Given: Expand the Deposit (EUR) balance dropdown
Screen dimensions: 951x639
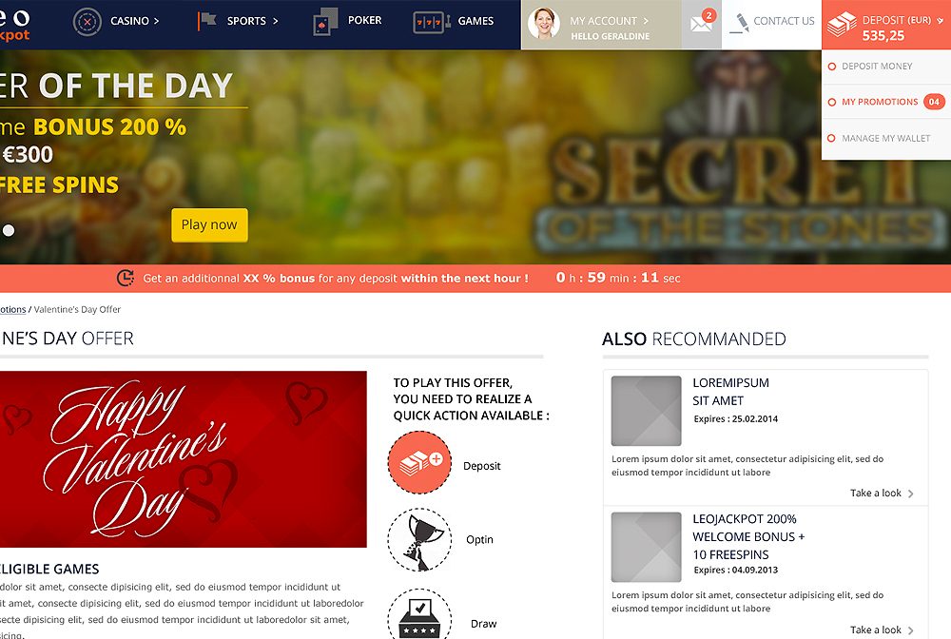Looking at the screenshot, I should tap(940, 21).
